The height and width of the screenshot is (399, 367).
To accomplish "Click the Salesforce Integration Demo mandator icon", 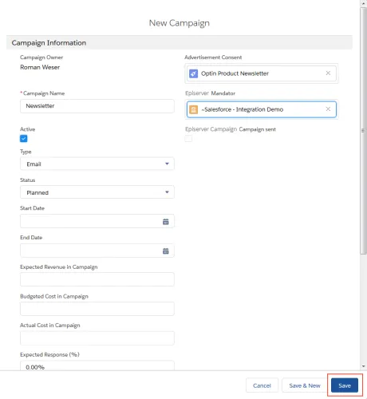I will (193, 109).
